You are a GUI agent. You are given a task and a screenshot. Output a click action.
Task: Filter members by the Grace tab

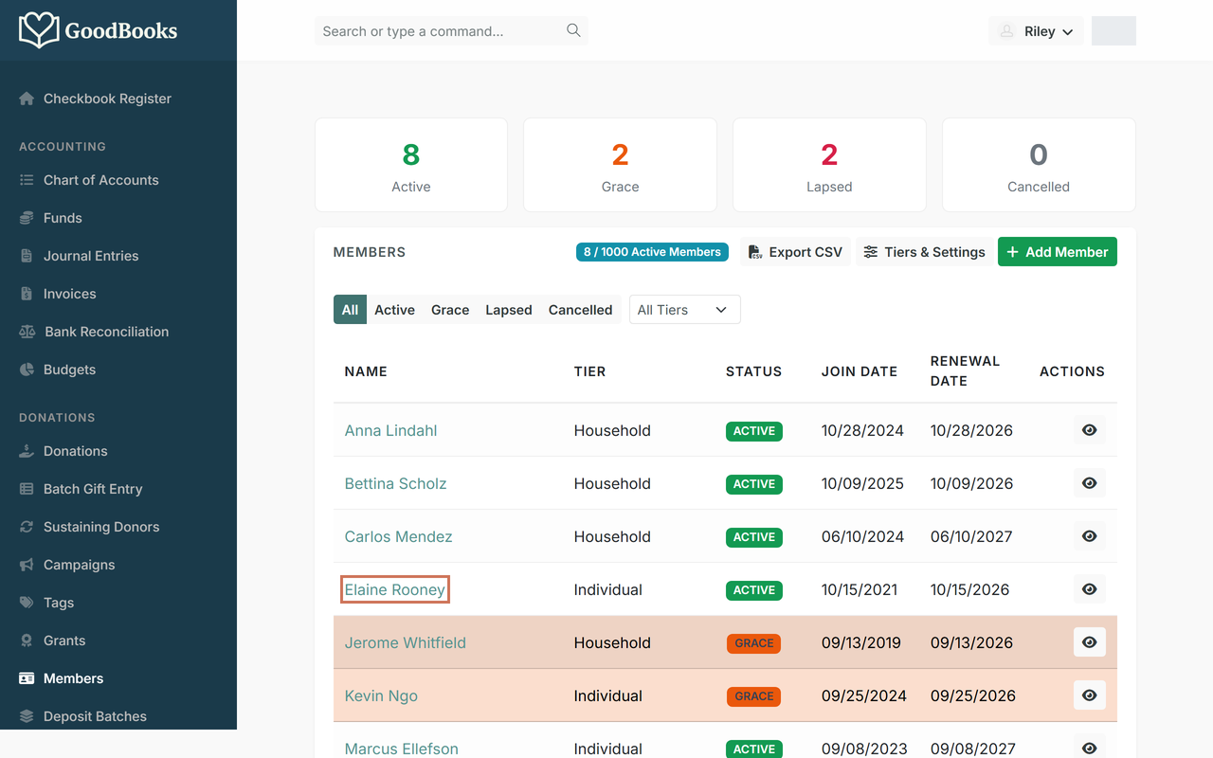coord(450,310)
